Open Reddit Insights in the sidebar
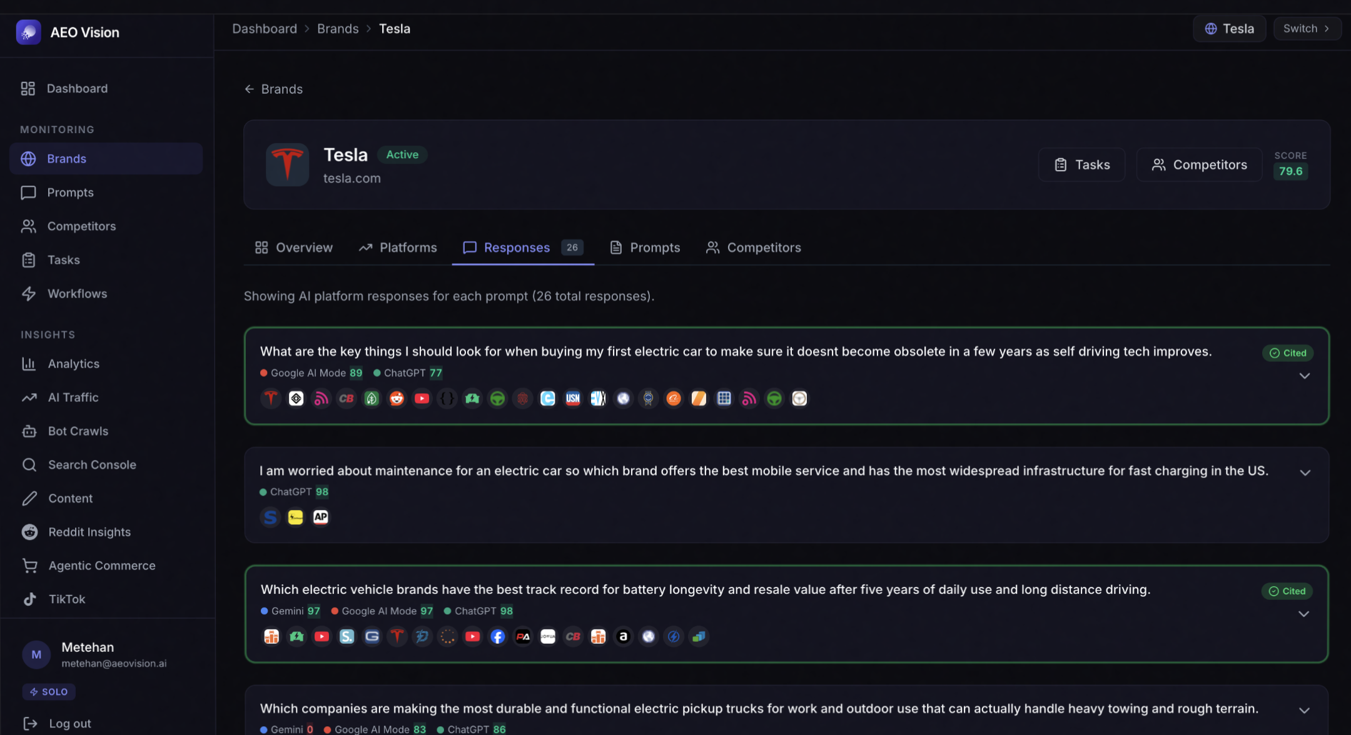The width and height of the screenshot is (1351, 735). (89, 532)
